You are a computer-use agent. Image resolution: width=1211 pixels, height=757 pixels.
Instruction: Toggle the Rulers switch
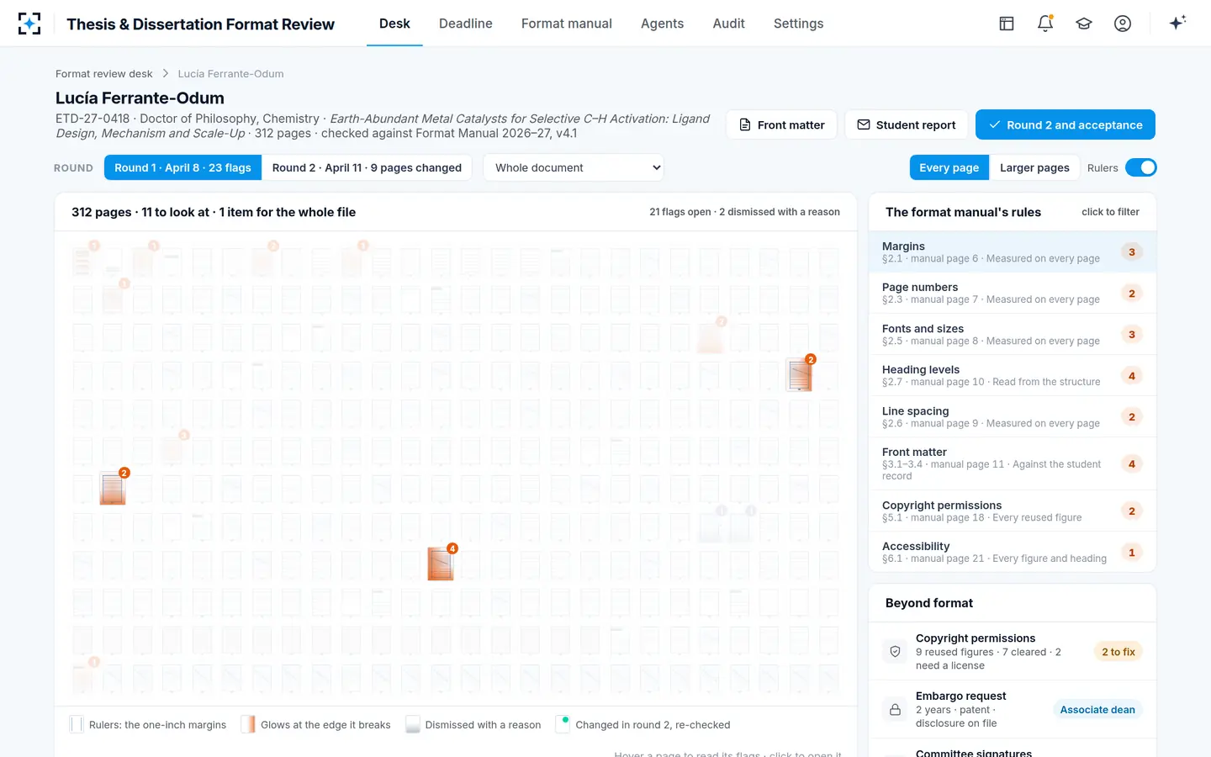pyautogui.click(x=1141, y=167)
